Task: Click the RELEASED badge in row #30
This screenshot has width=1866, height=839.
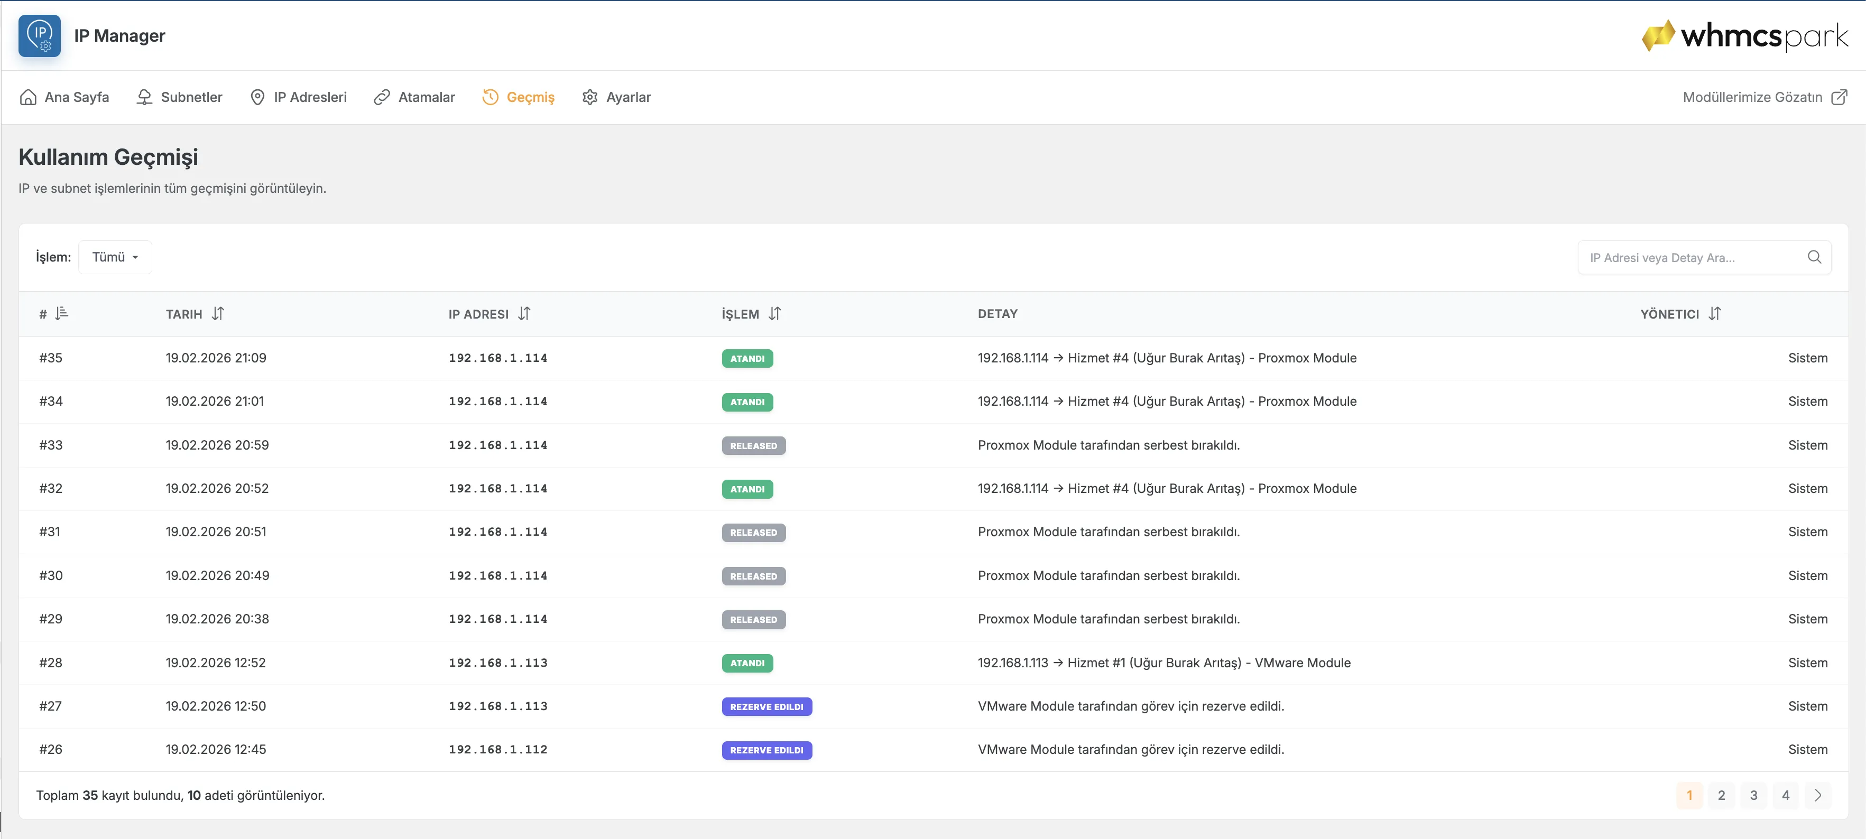Action: click(x=753, y=576)
